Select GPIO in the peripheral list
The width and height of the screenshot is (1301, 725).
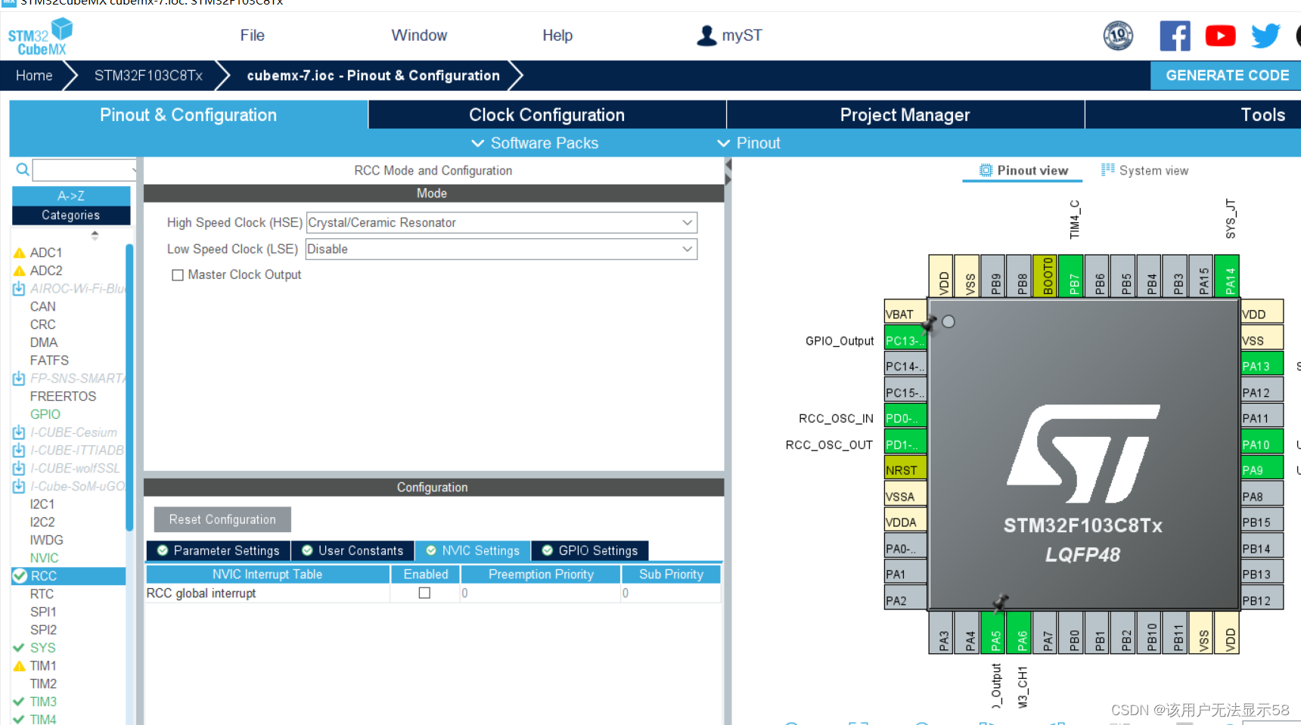tap(45, 414)
